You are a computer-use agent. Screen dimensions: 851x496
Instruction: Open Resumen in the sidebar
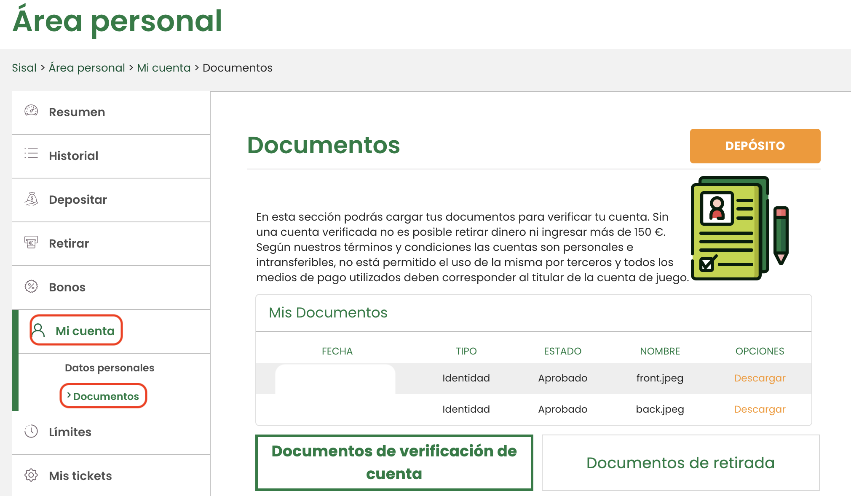(111, 112)
